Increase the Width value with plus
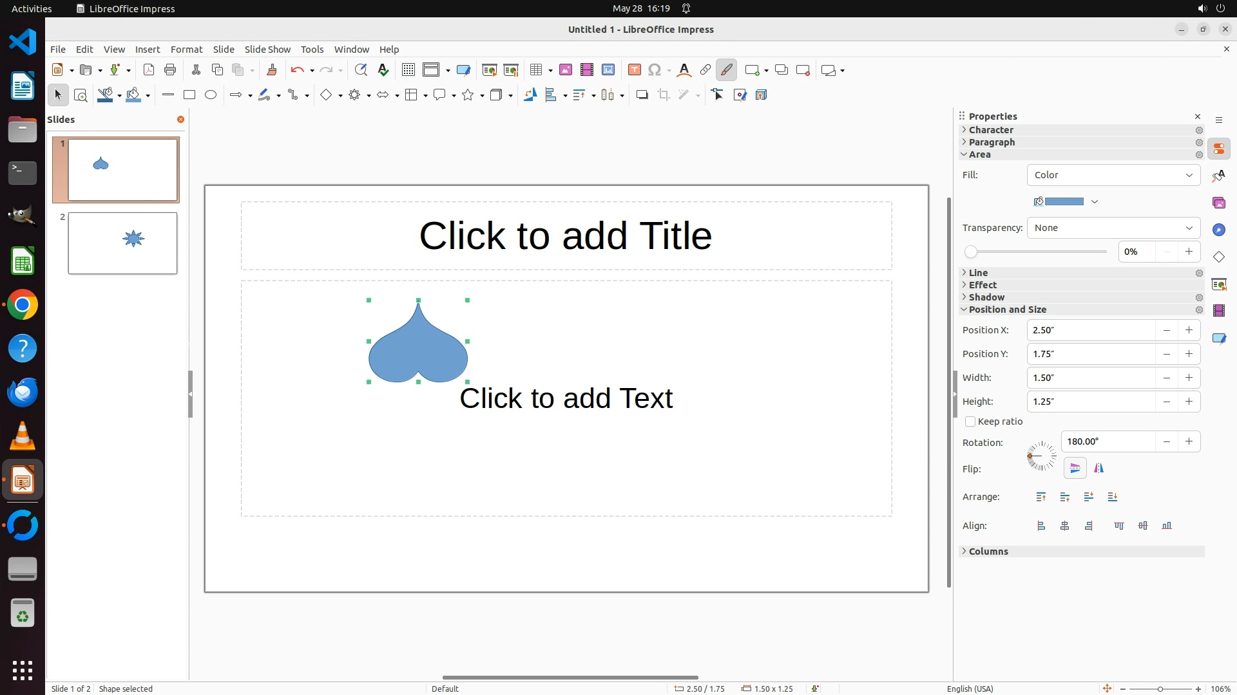 1189,378
